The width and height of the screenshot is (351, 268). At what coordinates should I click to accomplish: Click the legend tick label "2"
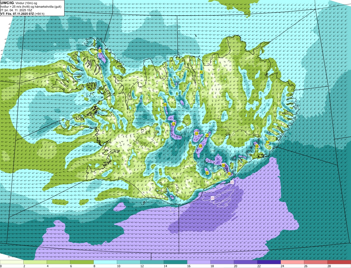click(24, 266)
